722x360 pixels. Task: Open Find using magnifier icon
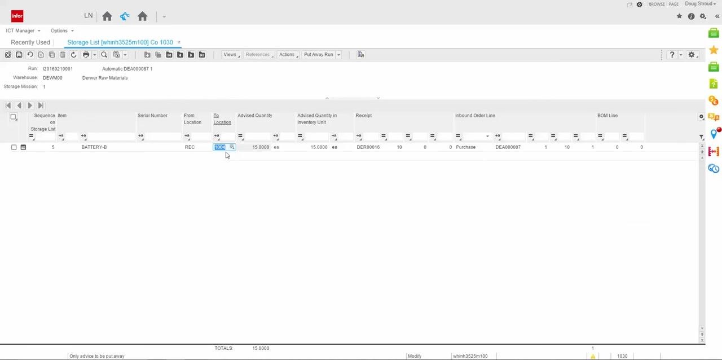(x=104, y=55)
